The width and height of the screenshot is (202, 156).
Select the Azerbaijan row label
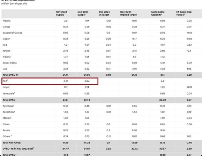click(9, 106)
